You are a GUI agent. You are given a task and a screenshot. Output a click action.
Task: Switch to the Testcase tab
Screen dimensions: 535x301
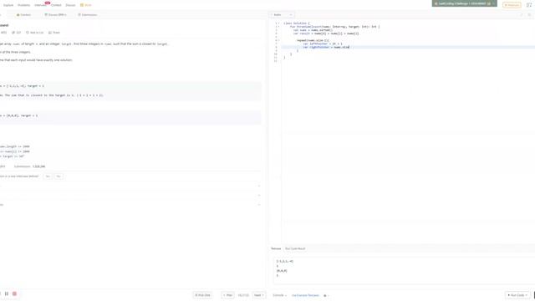[x=276, y=249]
